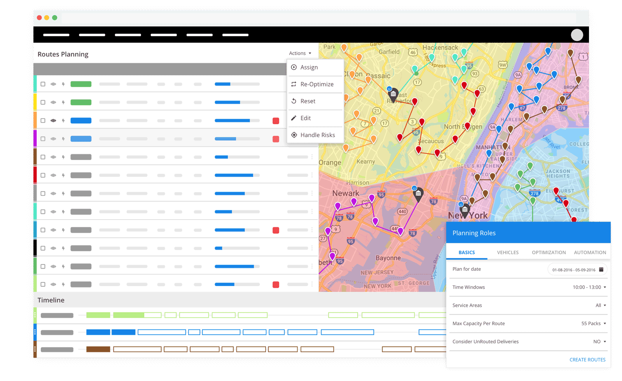Click the lightning icon in the brown-marked route row
This screenshot has width=622, height=381.
[x=63, y=157]
